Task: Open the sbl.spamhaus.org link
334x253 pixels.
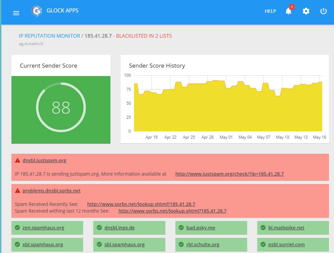Action: 124,245
